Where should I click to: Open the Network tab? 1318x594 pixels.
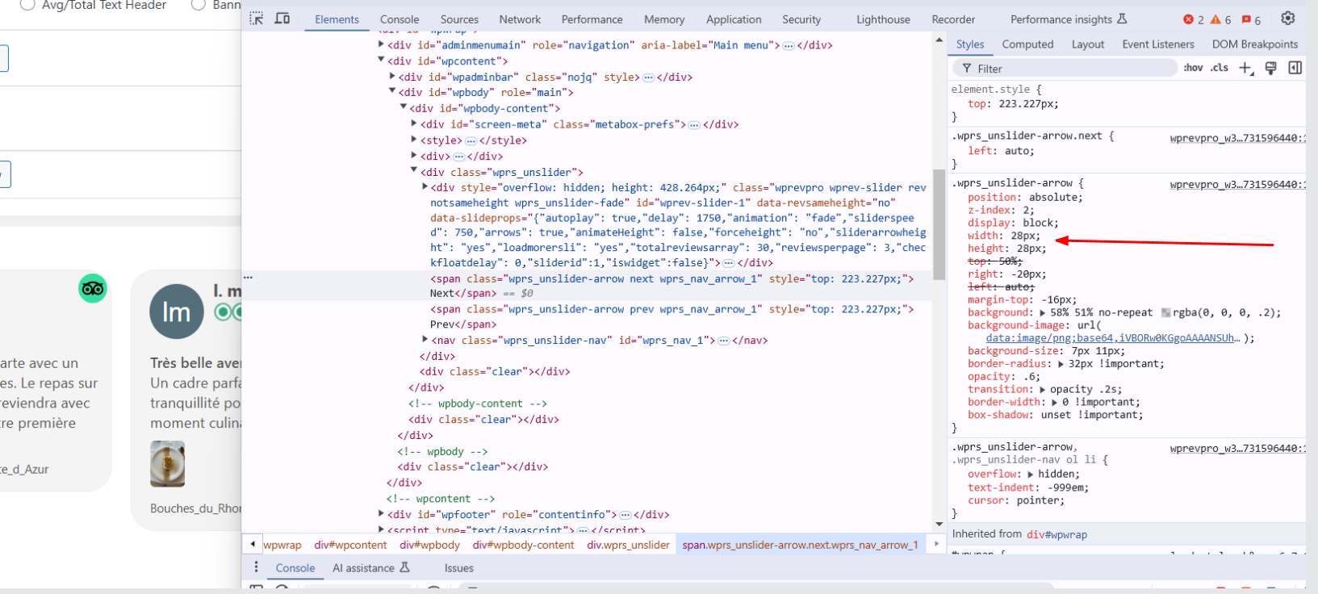[x=520, y=19]
